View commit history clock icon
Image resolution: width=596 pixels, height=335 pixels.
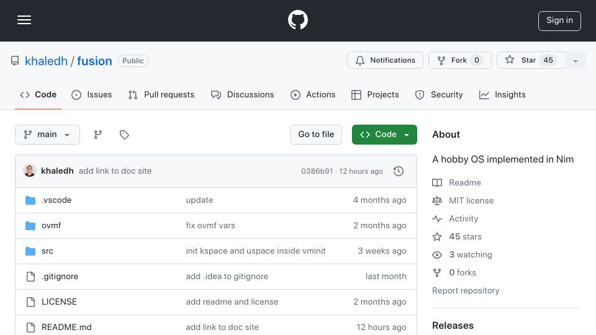pyautogui.click(x=399, y=171)
